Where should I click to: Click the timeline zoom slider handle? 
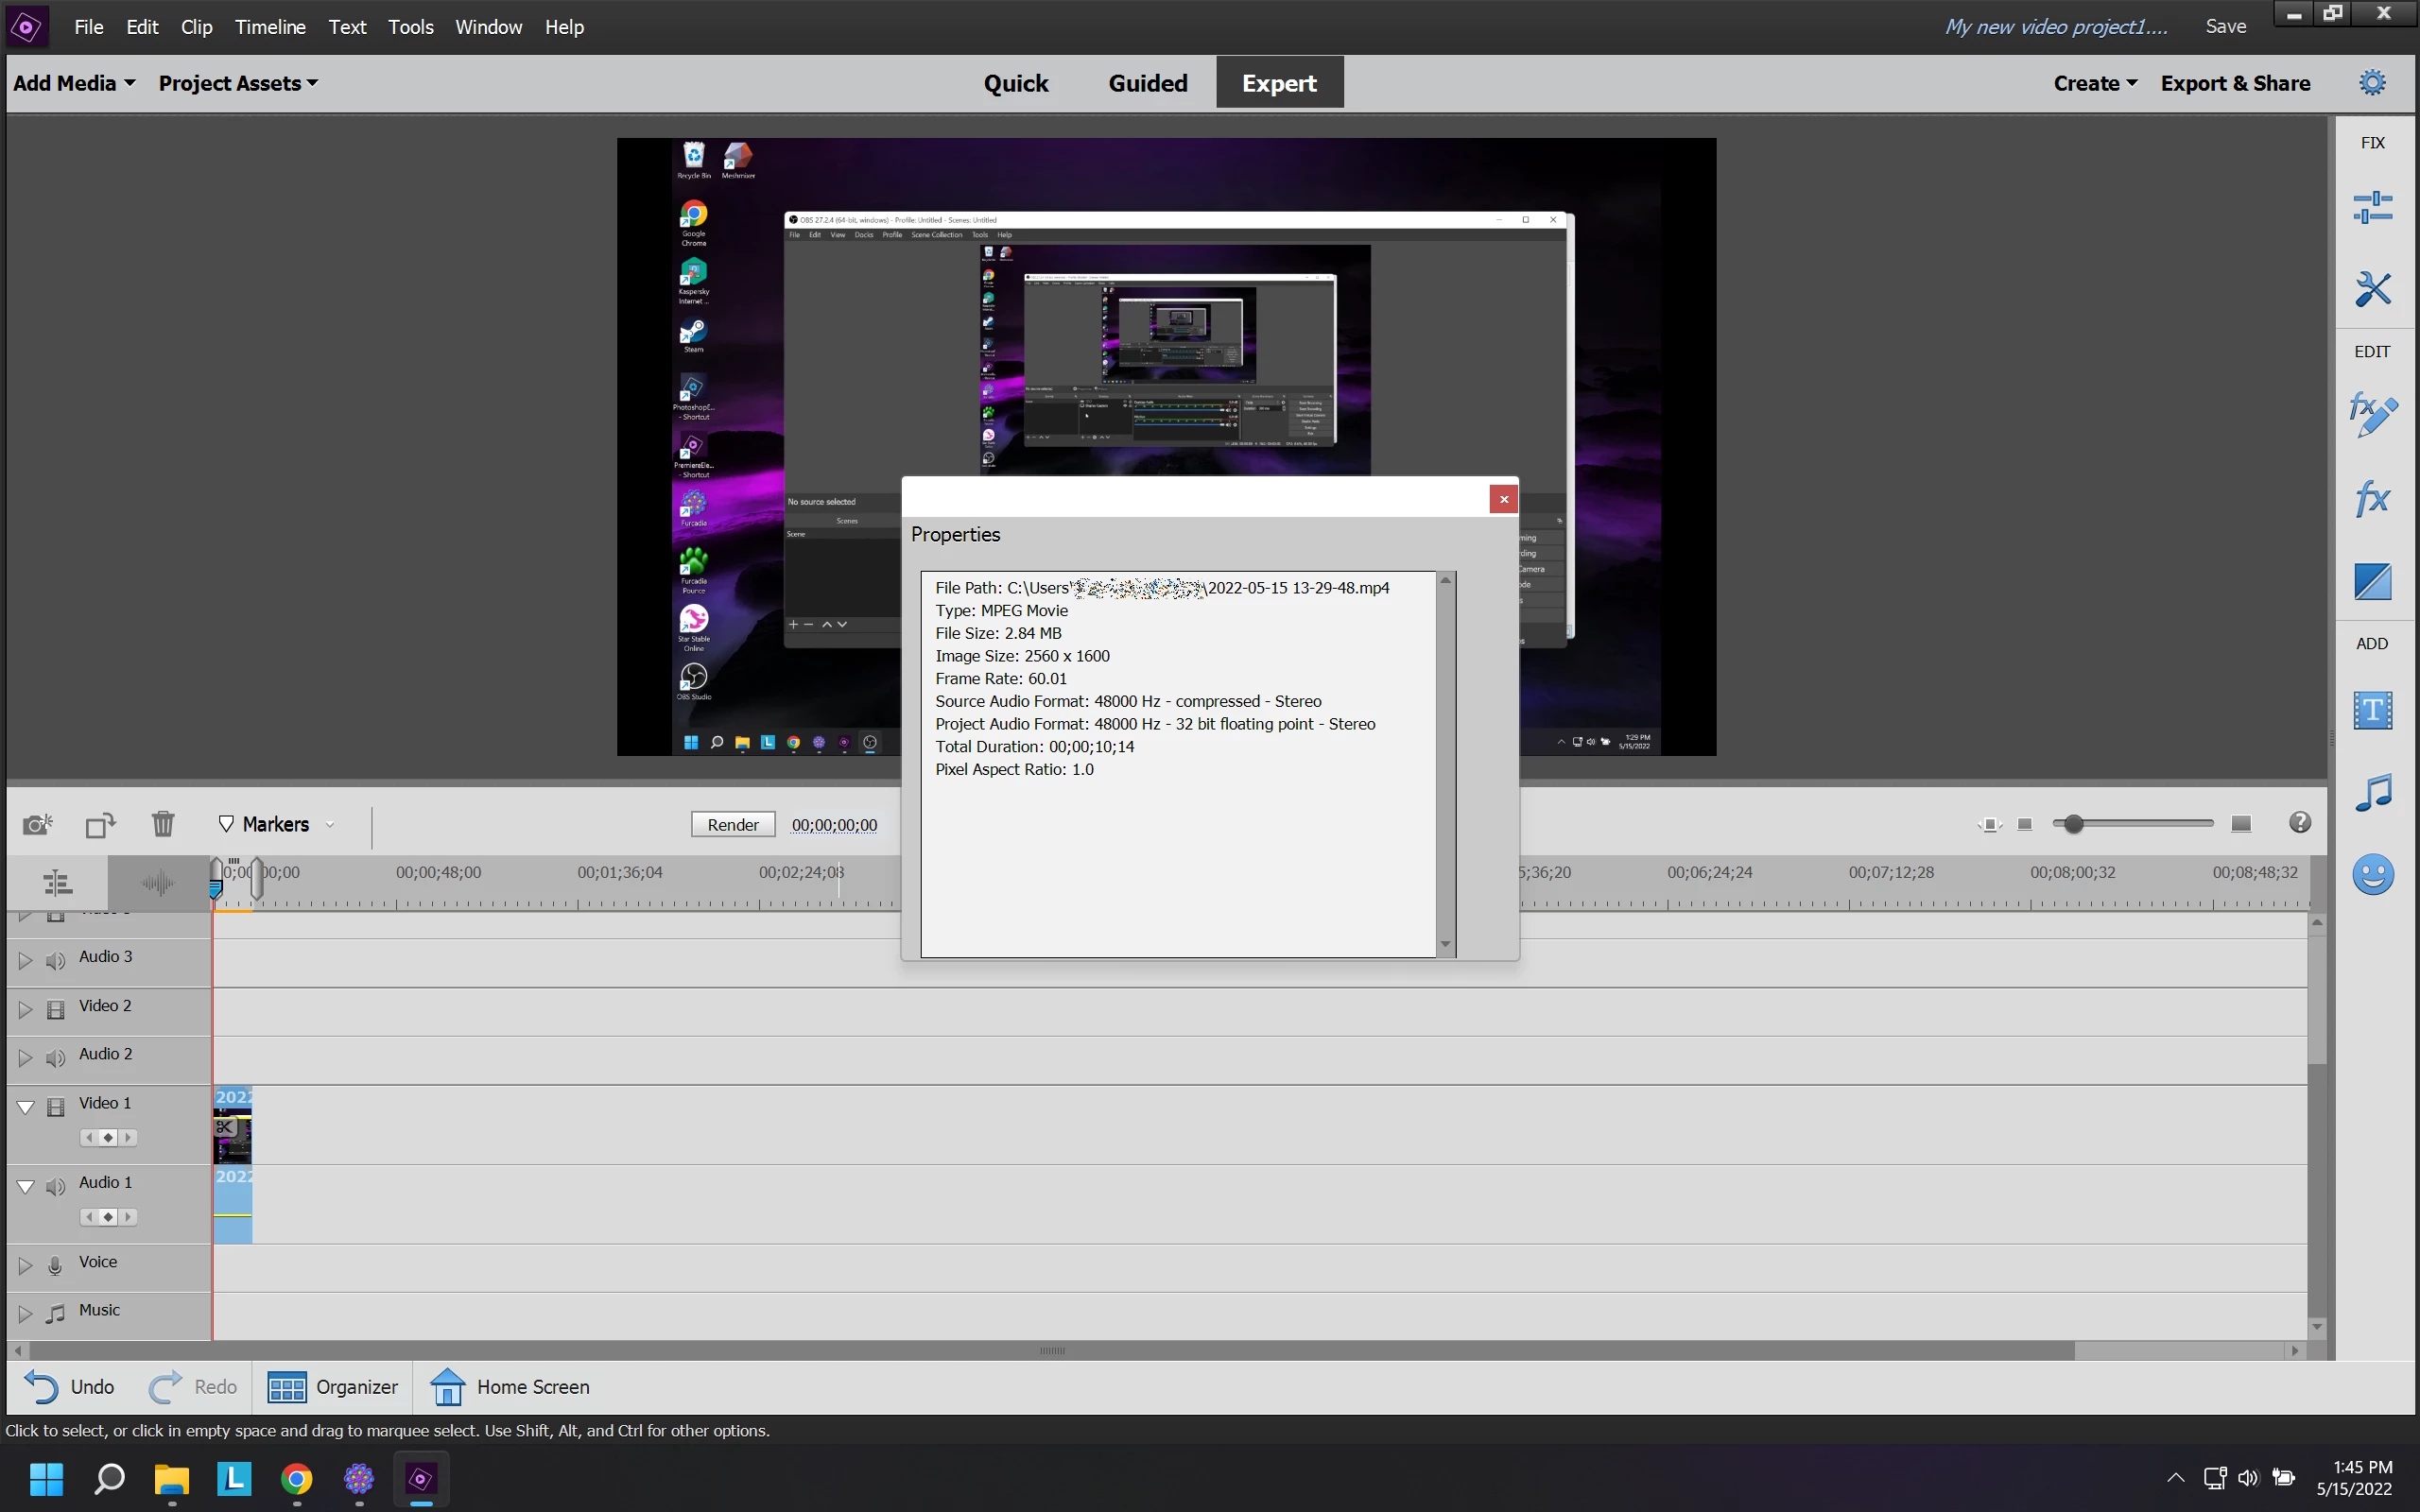[2074, 823]
